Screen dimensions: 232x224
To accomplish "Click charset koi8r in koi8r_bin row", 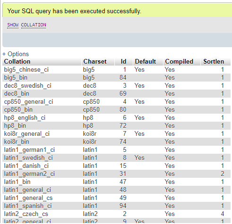I will 90,142.
